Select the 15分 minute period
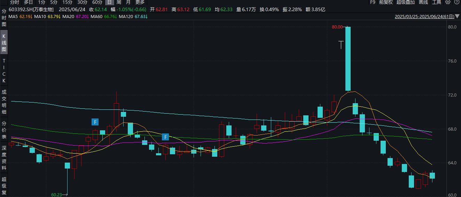Image resolution: width=461 pixels, height=197 pixels. point(67,2)
